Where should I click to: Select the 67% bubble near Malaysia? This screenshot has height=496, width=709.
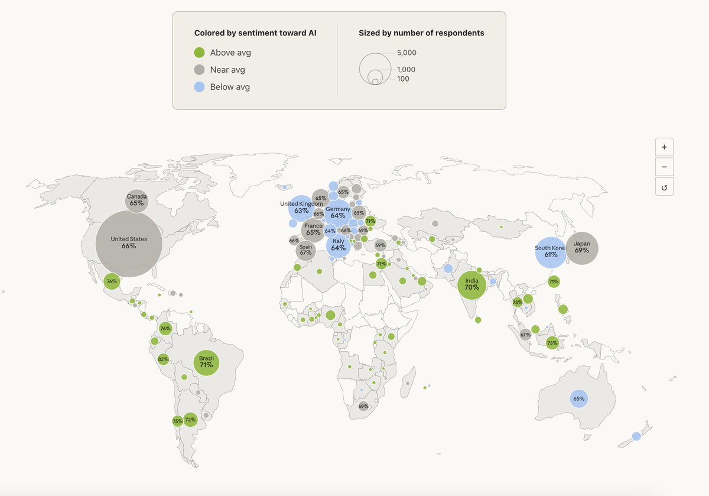coord(526,335)
